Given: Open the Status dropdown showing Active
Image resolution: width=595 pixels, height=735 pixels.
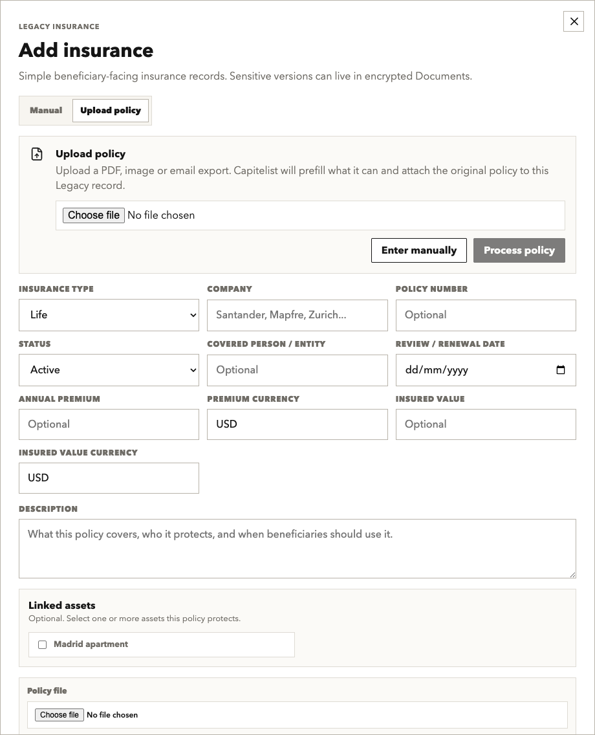Looking at the screenshot, I should pos(109,370).
